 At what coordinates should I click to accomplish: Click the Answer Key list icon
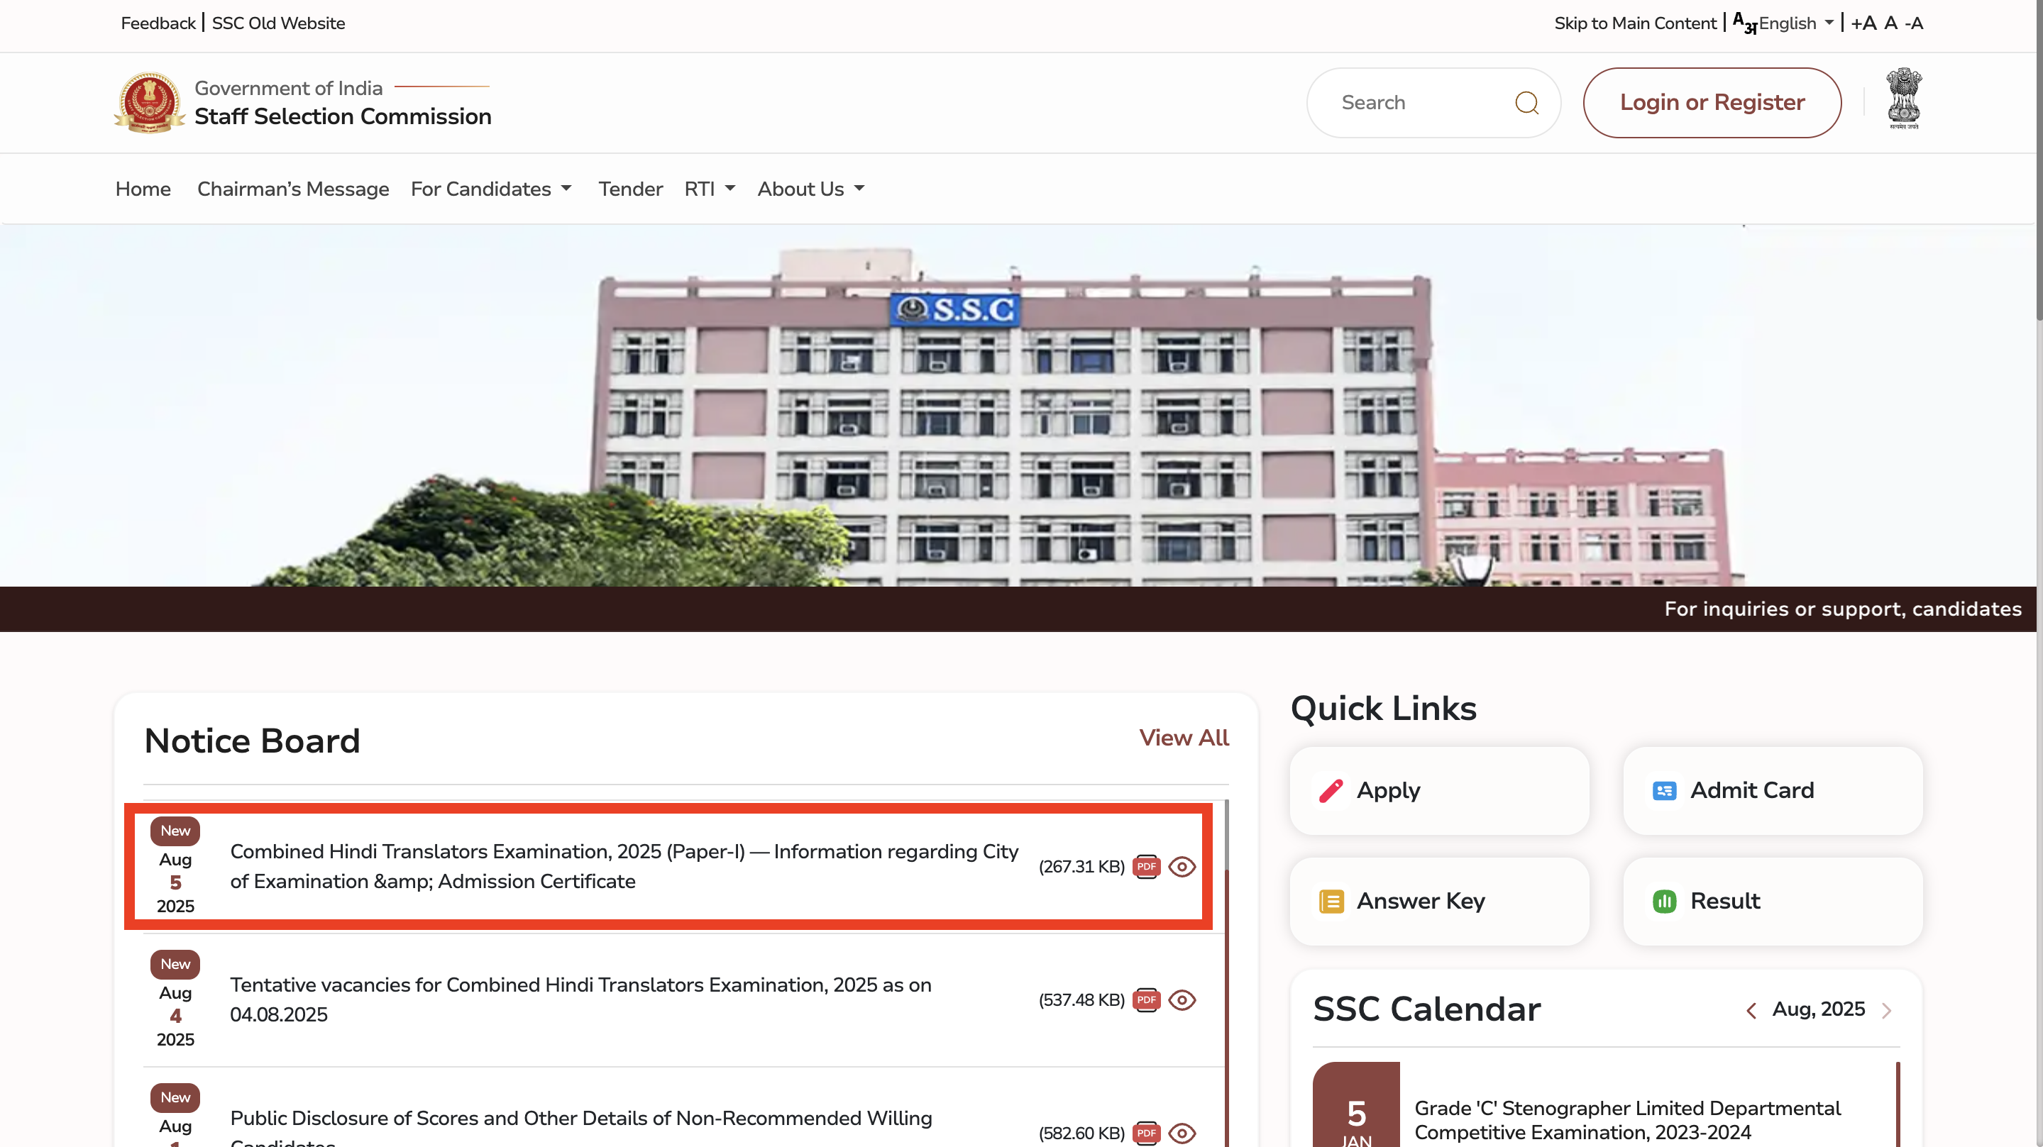click(x=1331, y=902)
